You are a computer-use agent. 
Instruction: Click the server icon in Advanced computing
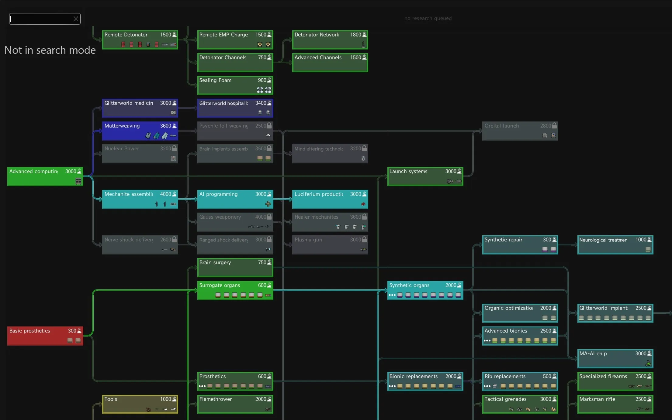coord(78,181)
